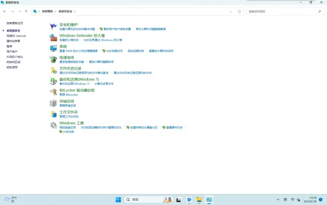Screen dimensions: 327x205
Task: Click the 更改用户帐户控制设置 link
Action: (x=117, y=29)
